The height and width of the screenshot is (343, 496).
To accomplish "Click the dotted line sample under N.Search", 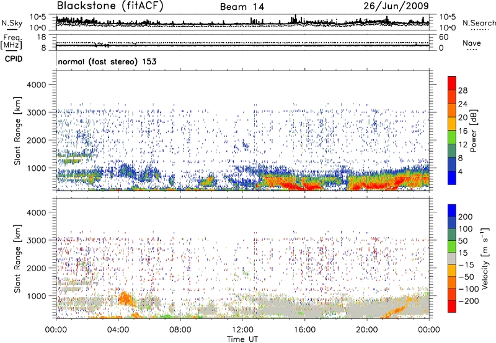I will 479,29.
